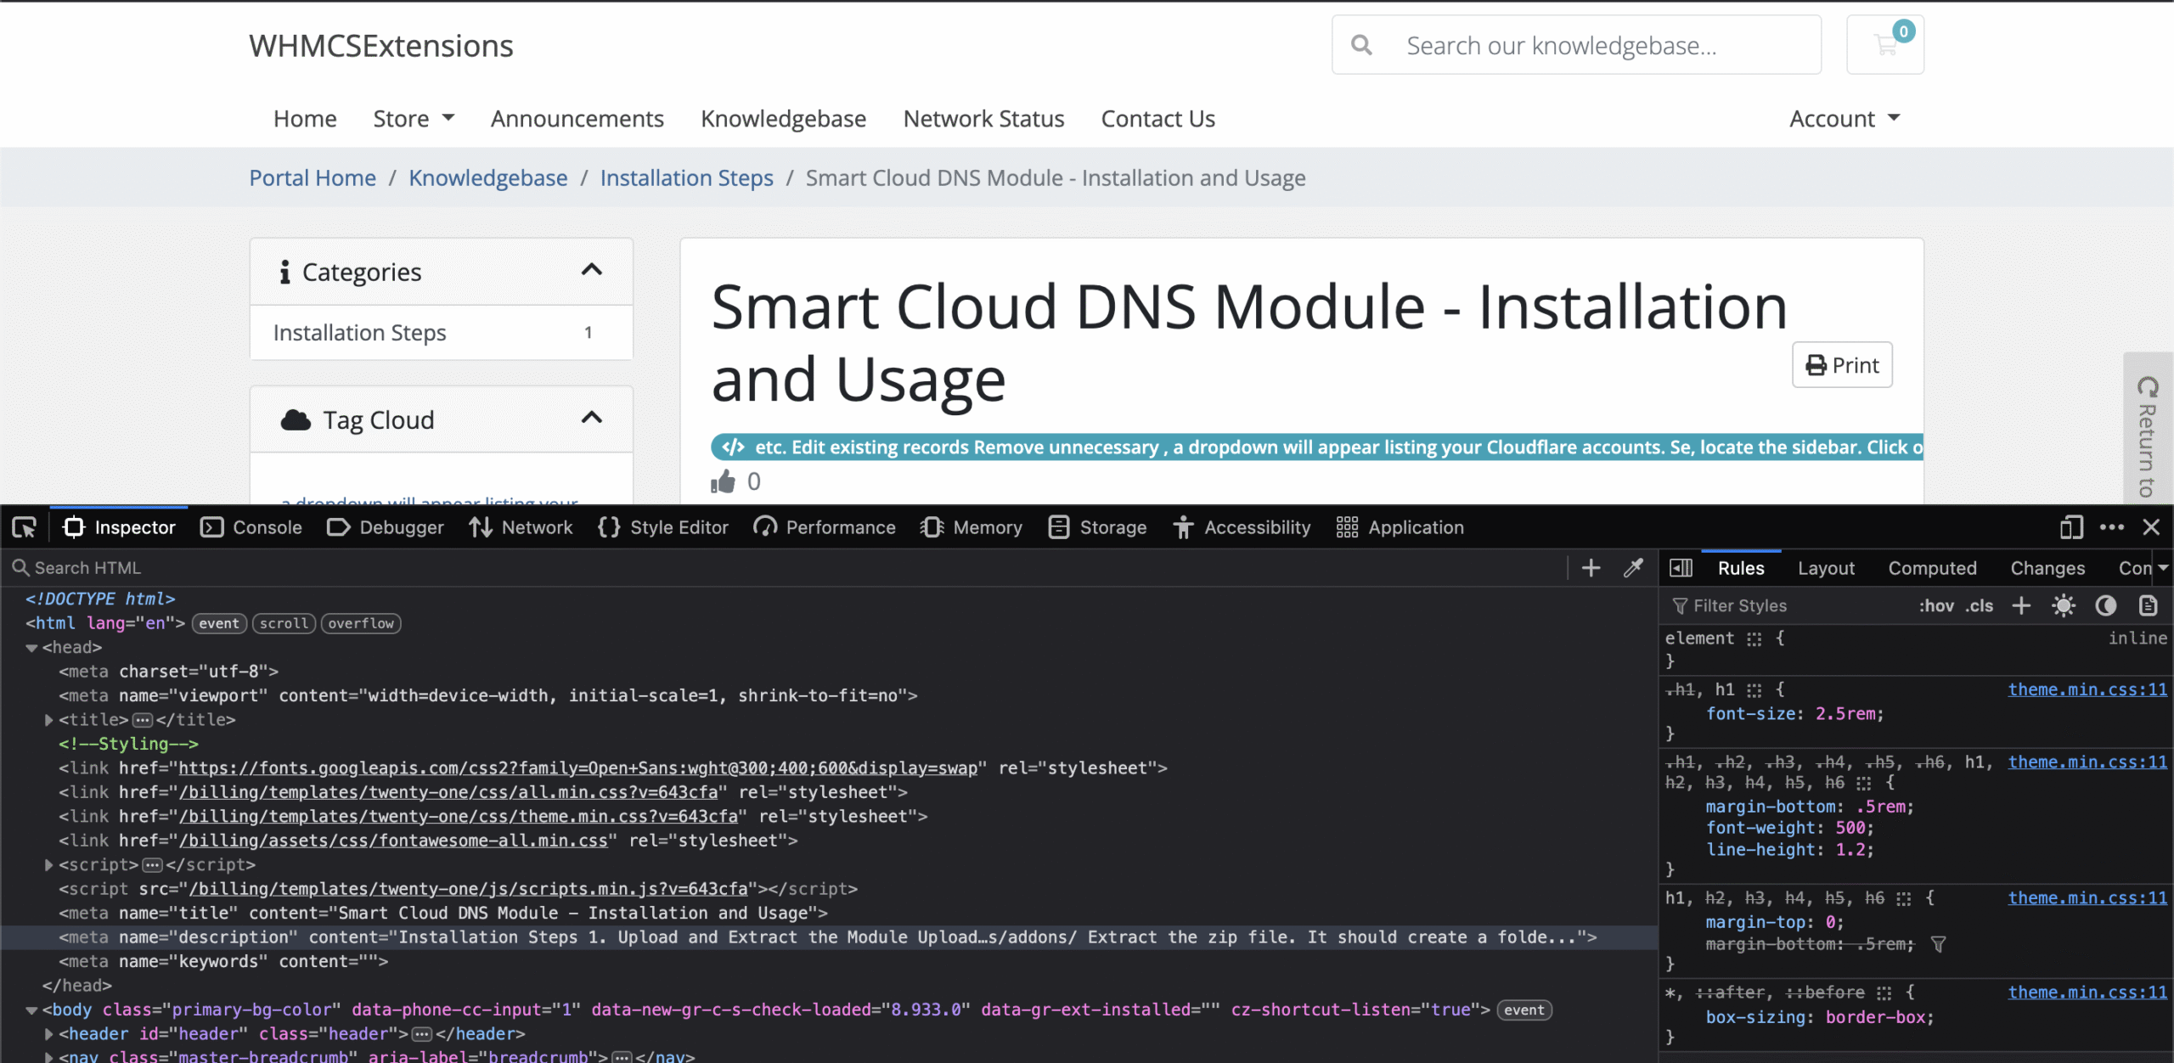This screenshot has height=1063, width=2174.
Task: Open the DevTools three-dots options menu
Action: (2111, 527)
